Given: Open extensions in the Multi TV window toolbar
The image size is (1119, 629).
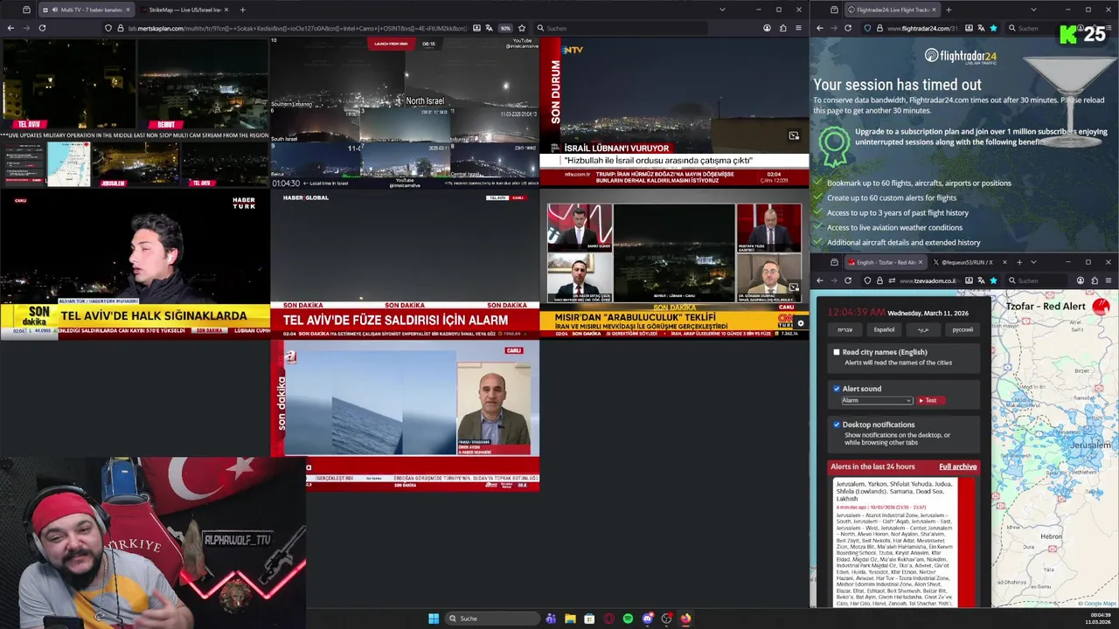Looking at the screenshot, I should (x=782, y=28).
